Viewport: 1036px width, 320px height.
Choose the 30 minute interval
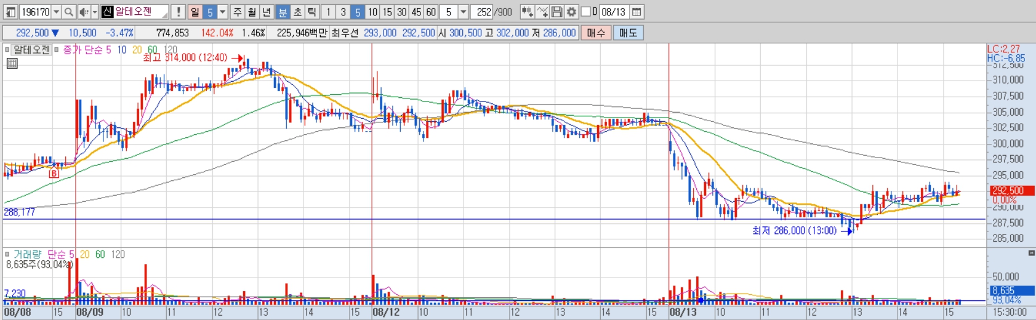[401, 12]
